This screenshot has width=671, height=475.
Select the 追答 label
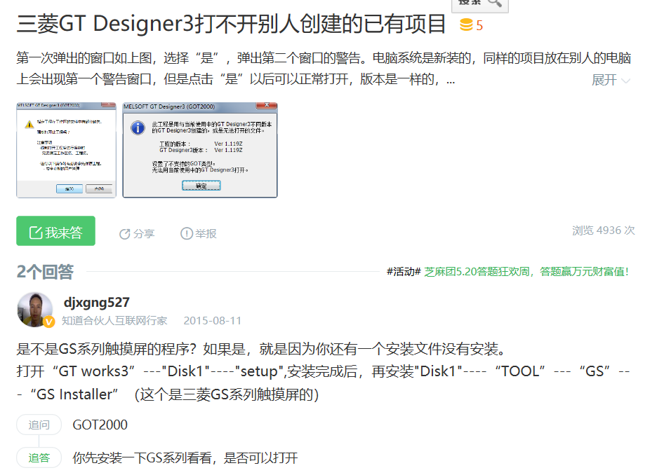[39, 457]
